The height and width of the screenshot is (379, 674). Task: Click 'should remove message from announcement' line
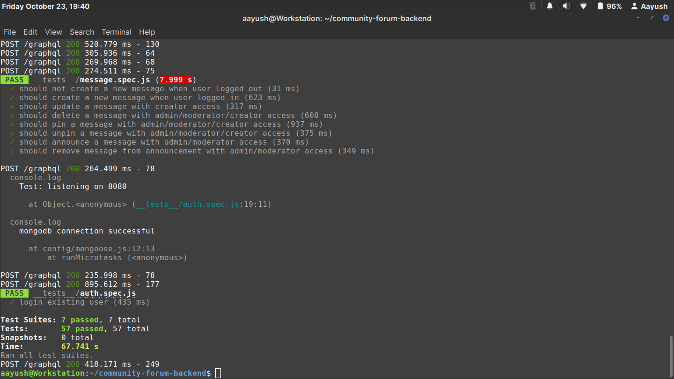pyautogui.click(x=192, y=151)
